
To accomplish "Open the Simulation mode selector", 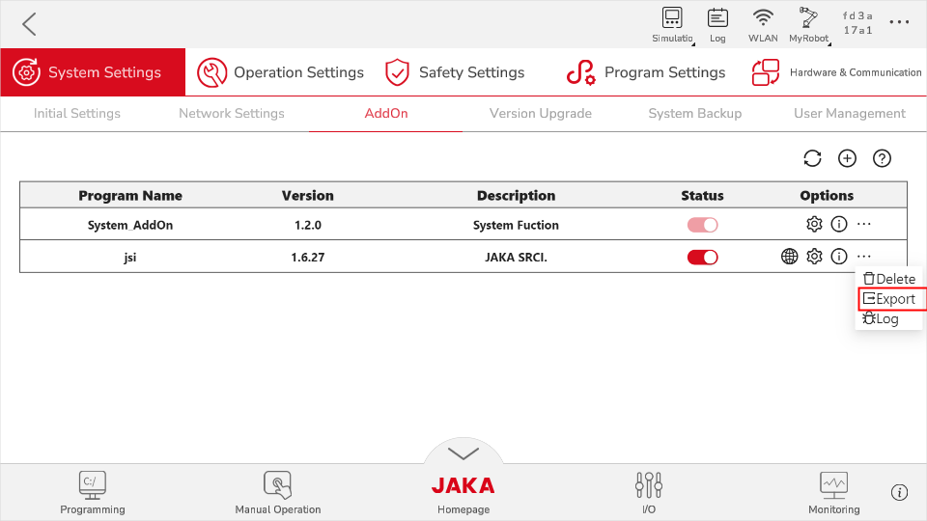I will coord(672,25).
